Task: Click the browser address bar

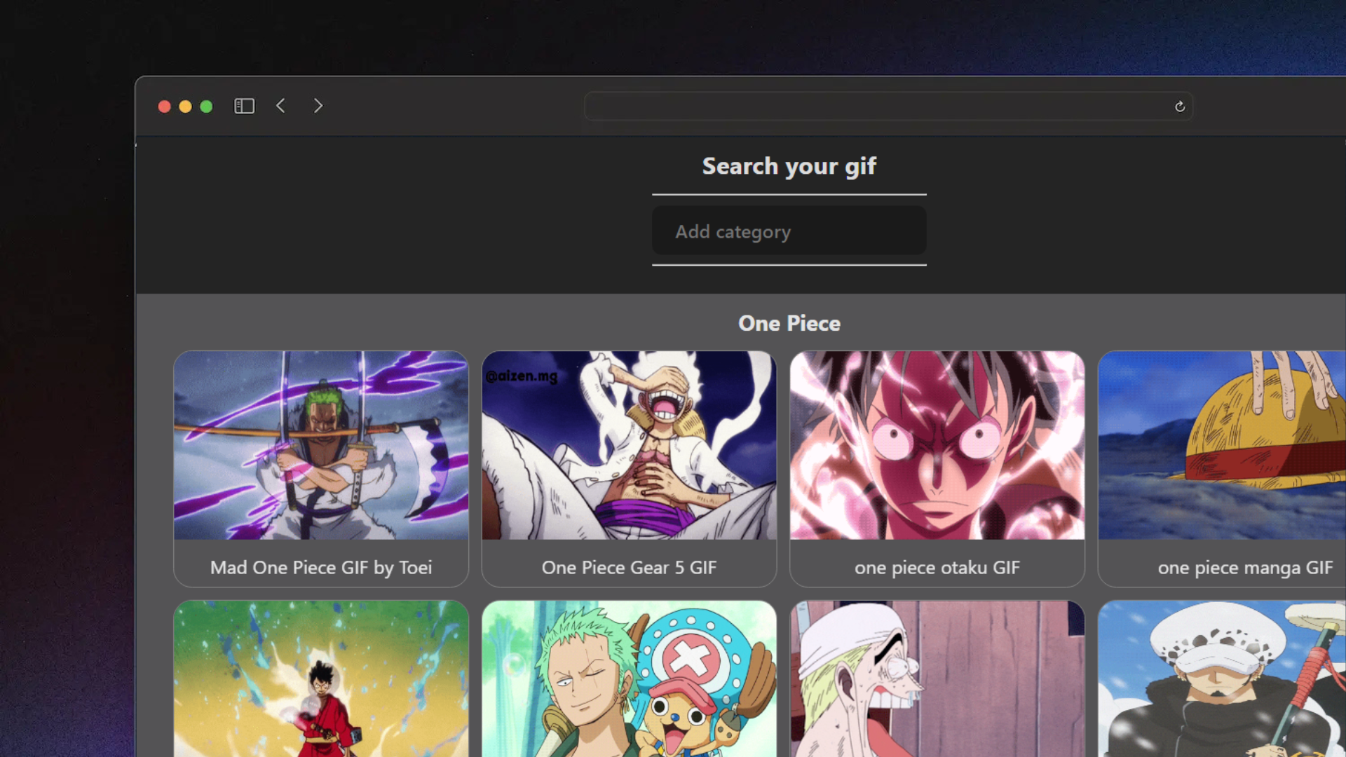Action: coord(888,107)
